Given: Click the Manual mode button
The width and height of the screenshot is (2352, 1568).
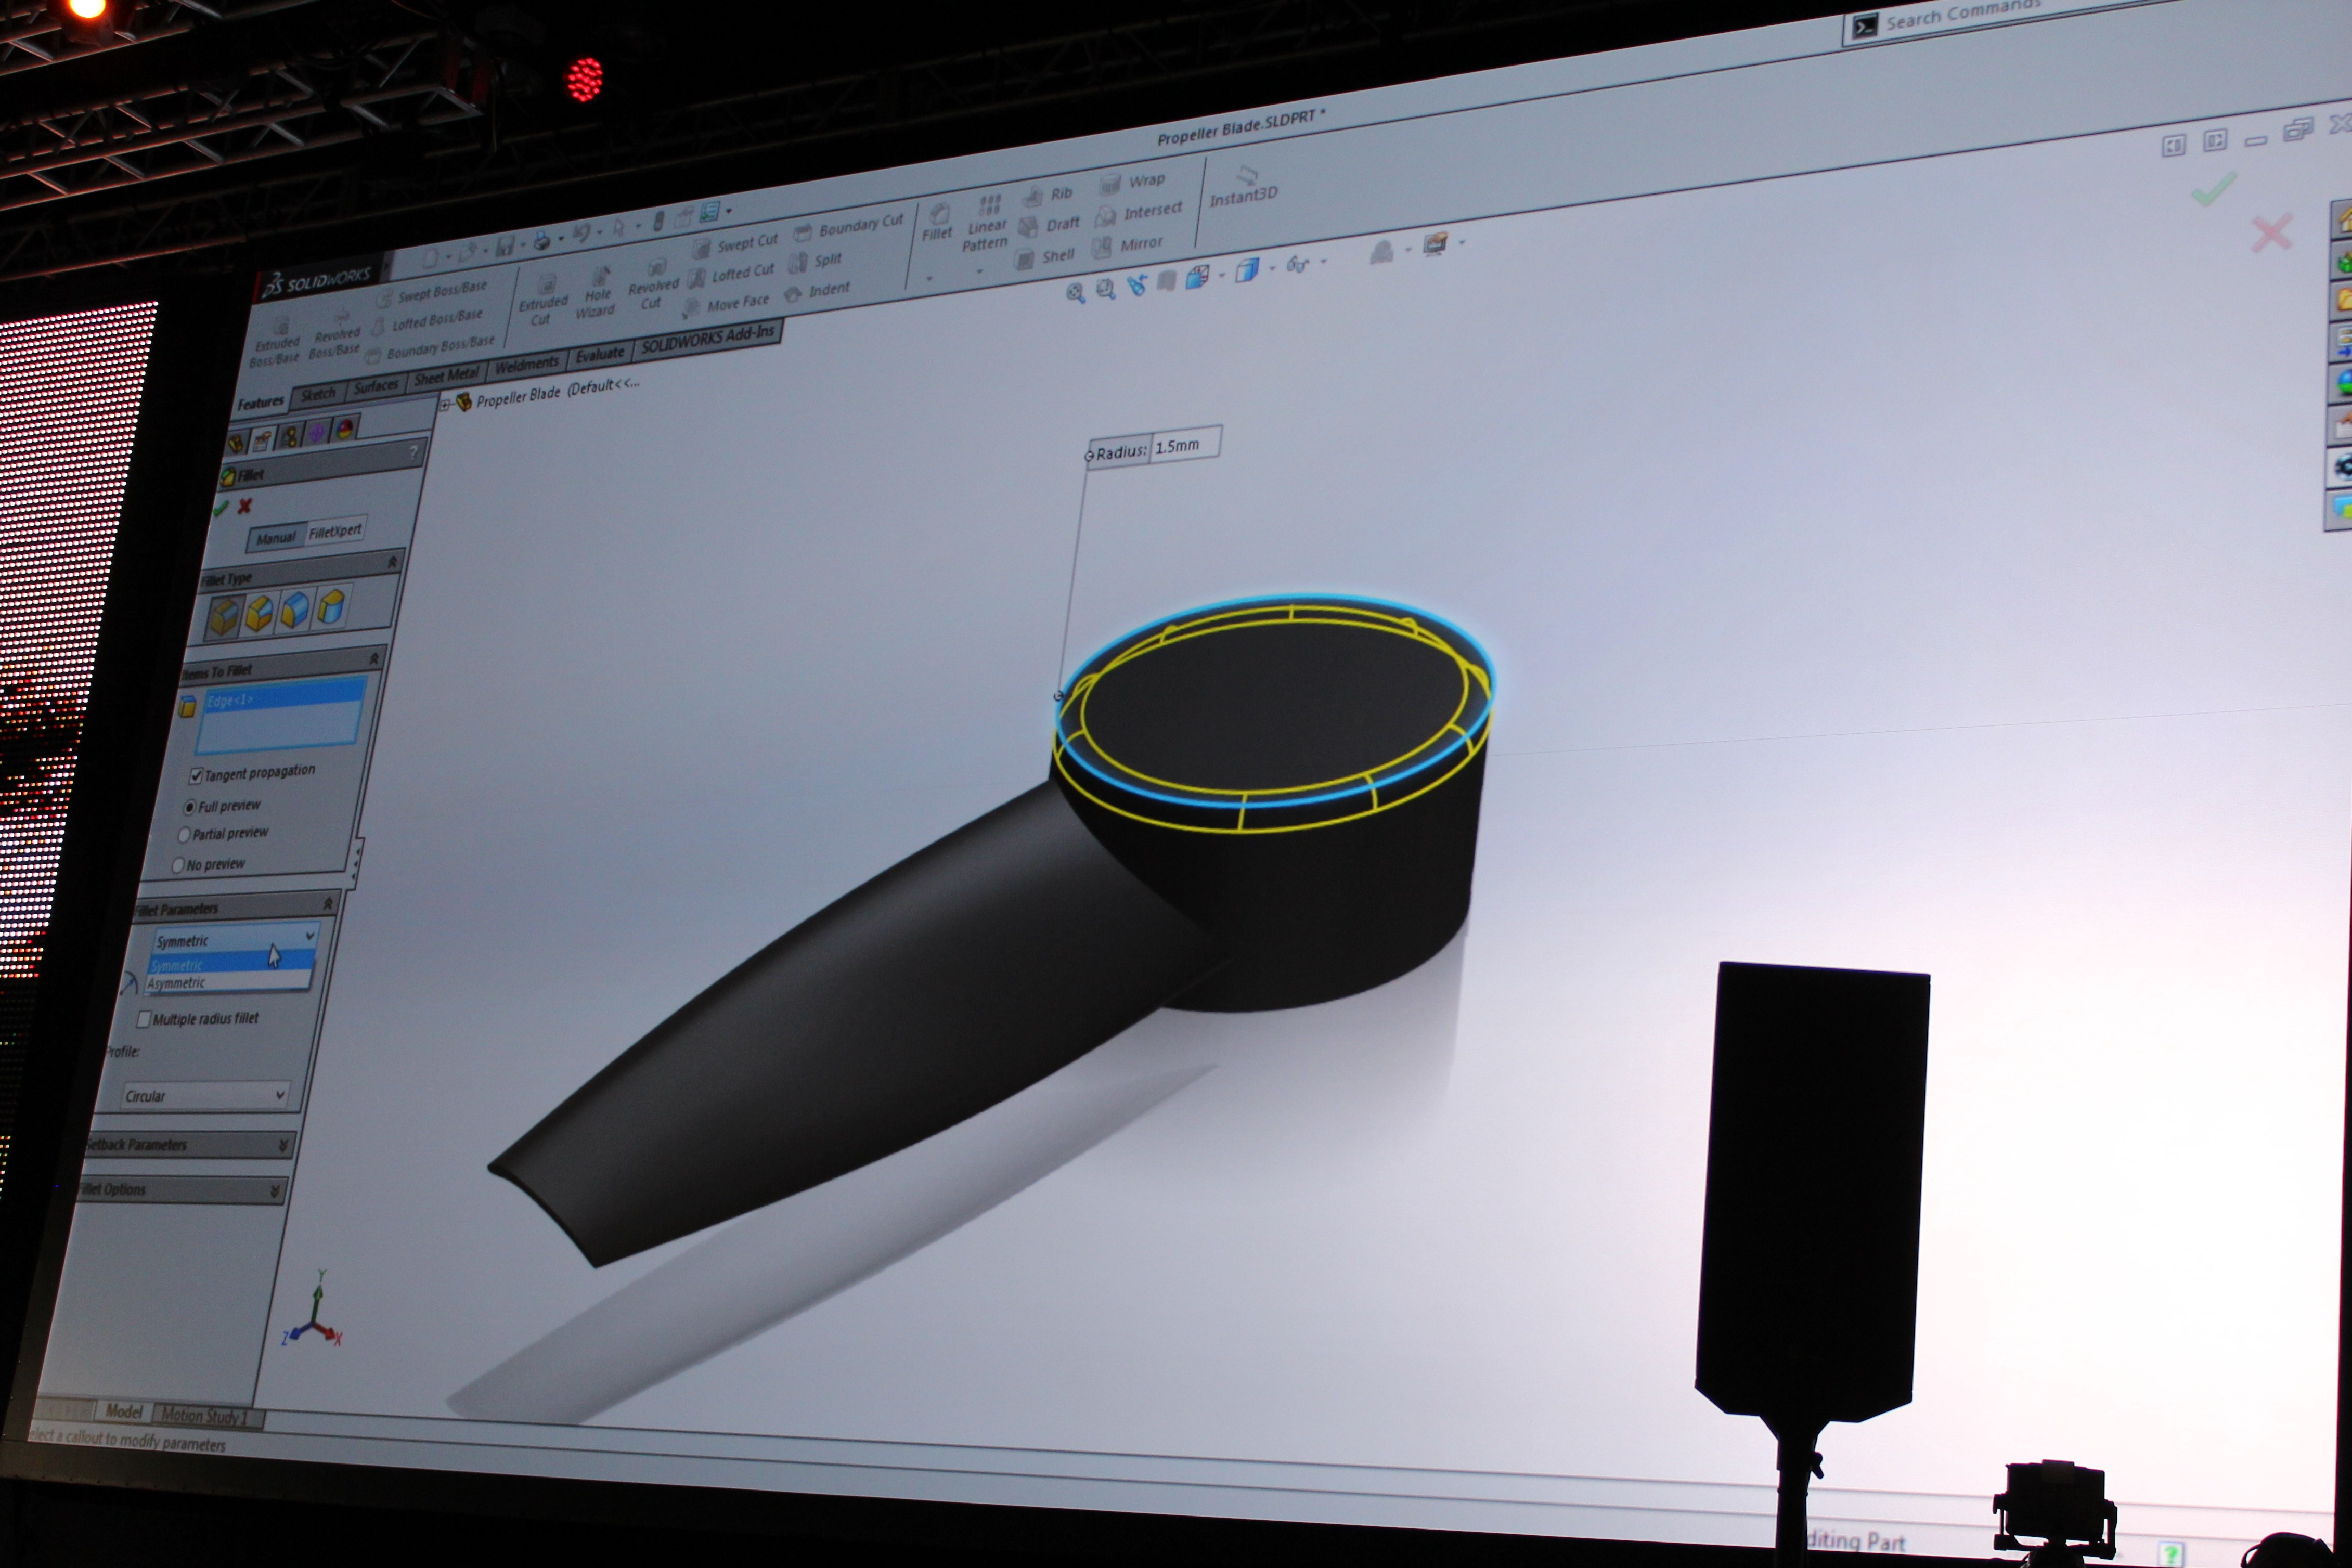Looking at the screenshot, I should pyautogui.click(x=275, y=538).
